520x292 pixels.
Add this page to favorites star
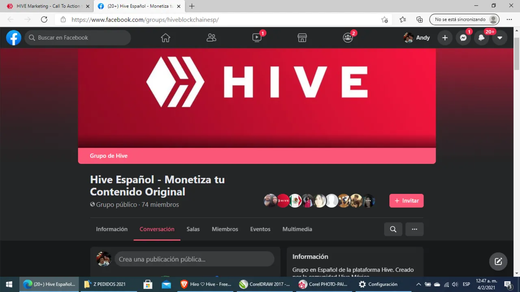pyautogui.click(x=384, y=19)
